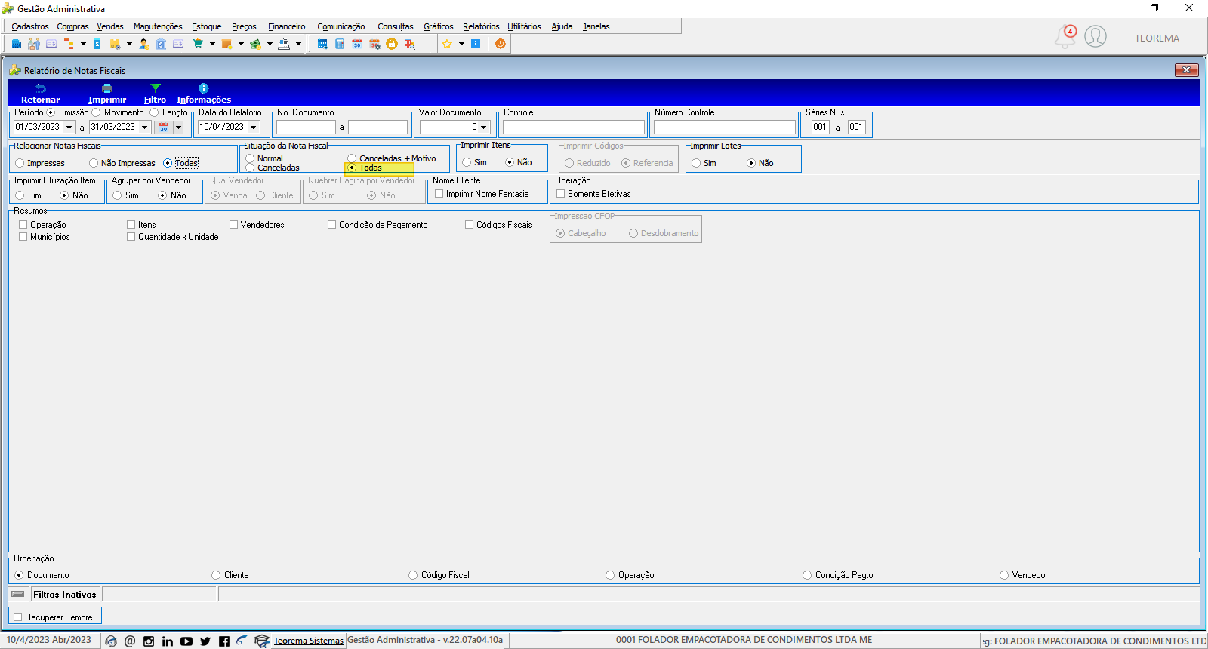Click the calendar 30 toolbar icon
1208x649 pixels.
[357, 44]
